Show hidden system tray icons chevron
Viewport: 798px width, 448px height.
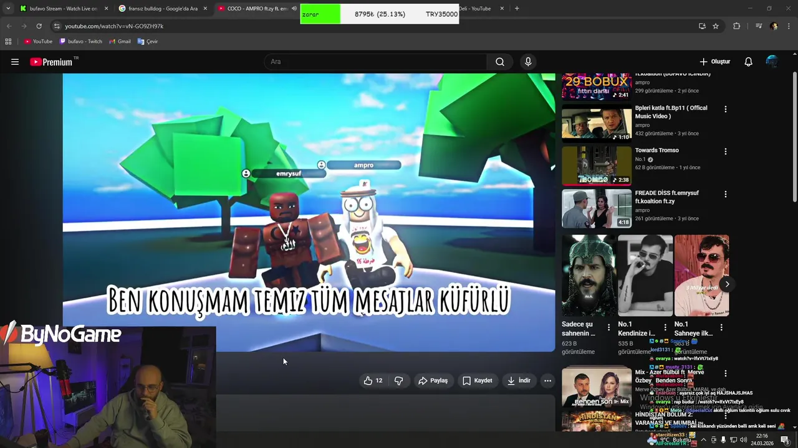click(x=704, y=440)
